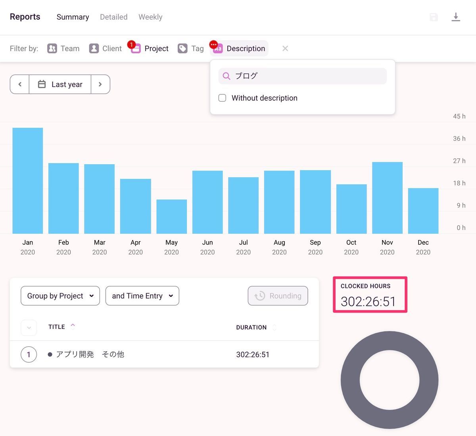The image size is (476, 436).
Task: Click the CLOCKED HOURS total value
Action: [368, 302]
